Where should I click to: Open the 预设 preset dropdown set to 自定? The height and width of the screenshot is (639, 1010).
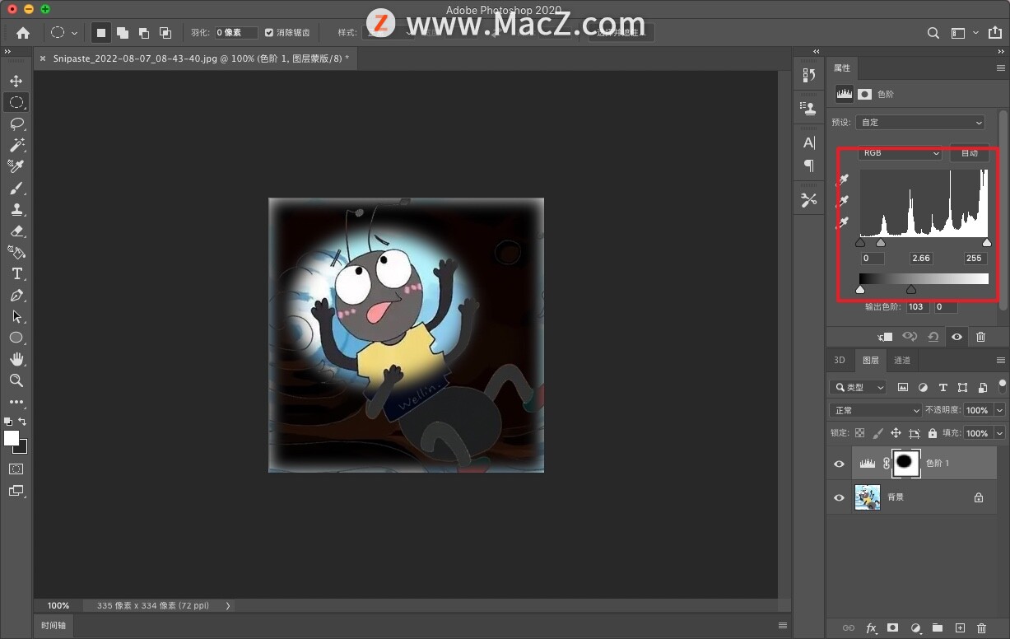pos(920,123)
